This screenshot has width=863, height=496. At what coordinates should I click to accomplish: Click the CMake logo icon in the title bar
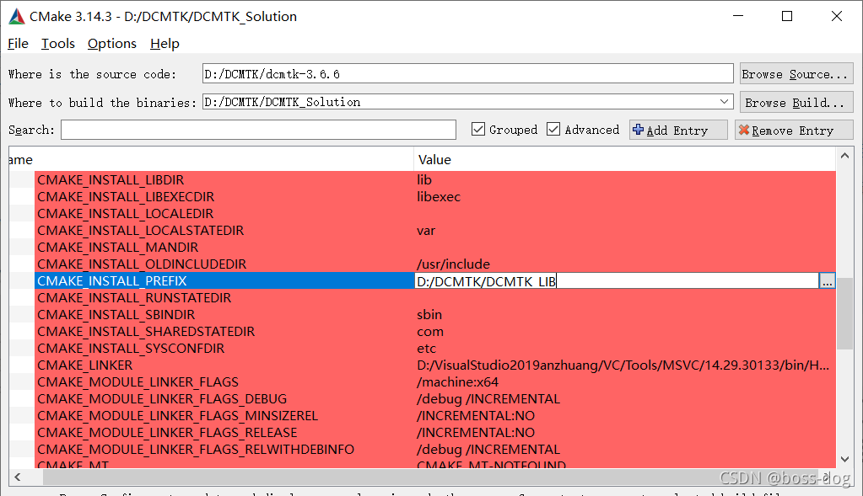pos(15,15)
